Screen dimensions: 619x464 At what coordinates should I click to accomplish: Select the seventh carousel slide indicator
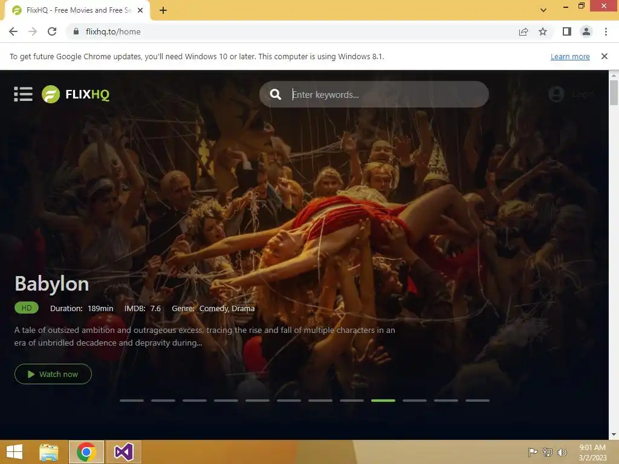320,401
